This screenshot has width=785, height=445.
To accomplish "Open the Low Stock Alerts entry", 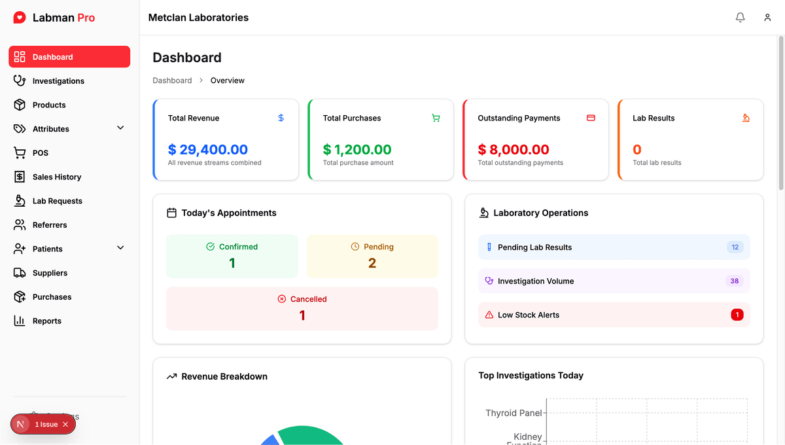I will click(x=614, y=315).
